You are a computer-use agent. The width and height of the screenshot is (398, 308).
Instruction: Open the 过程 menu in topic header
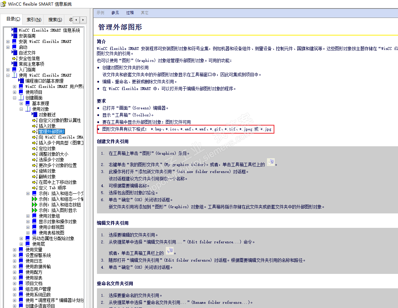pos(130,13)
